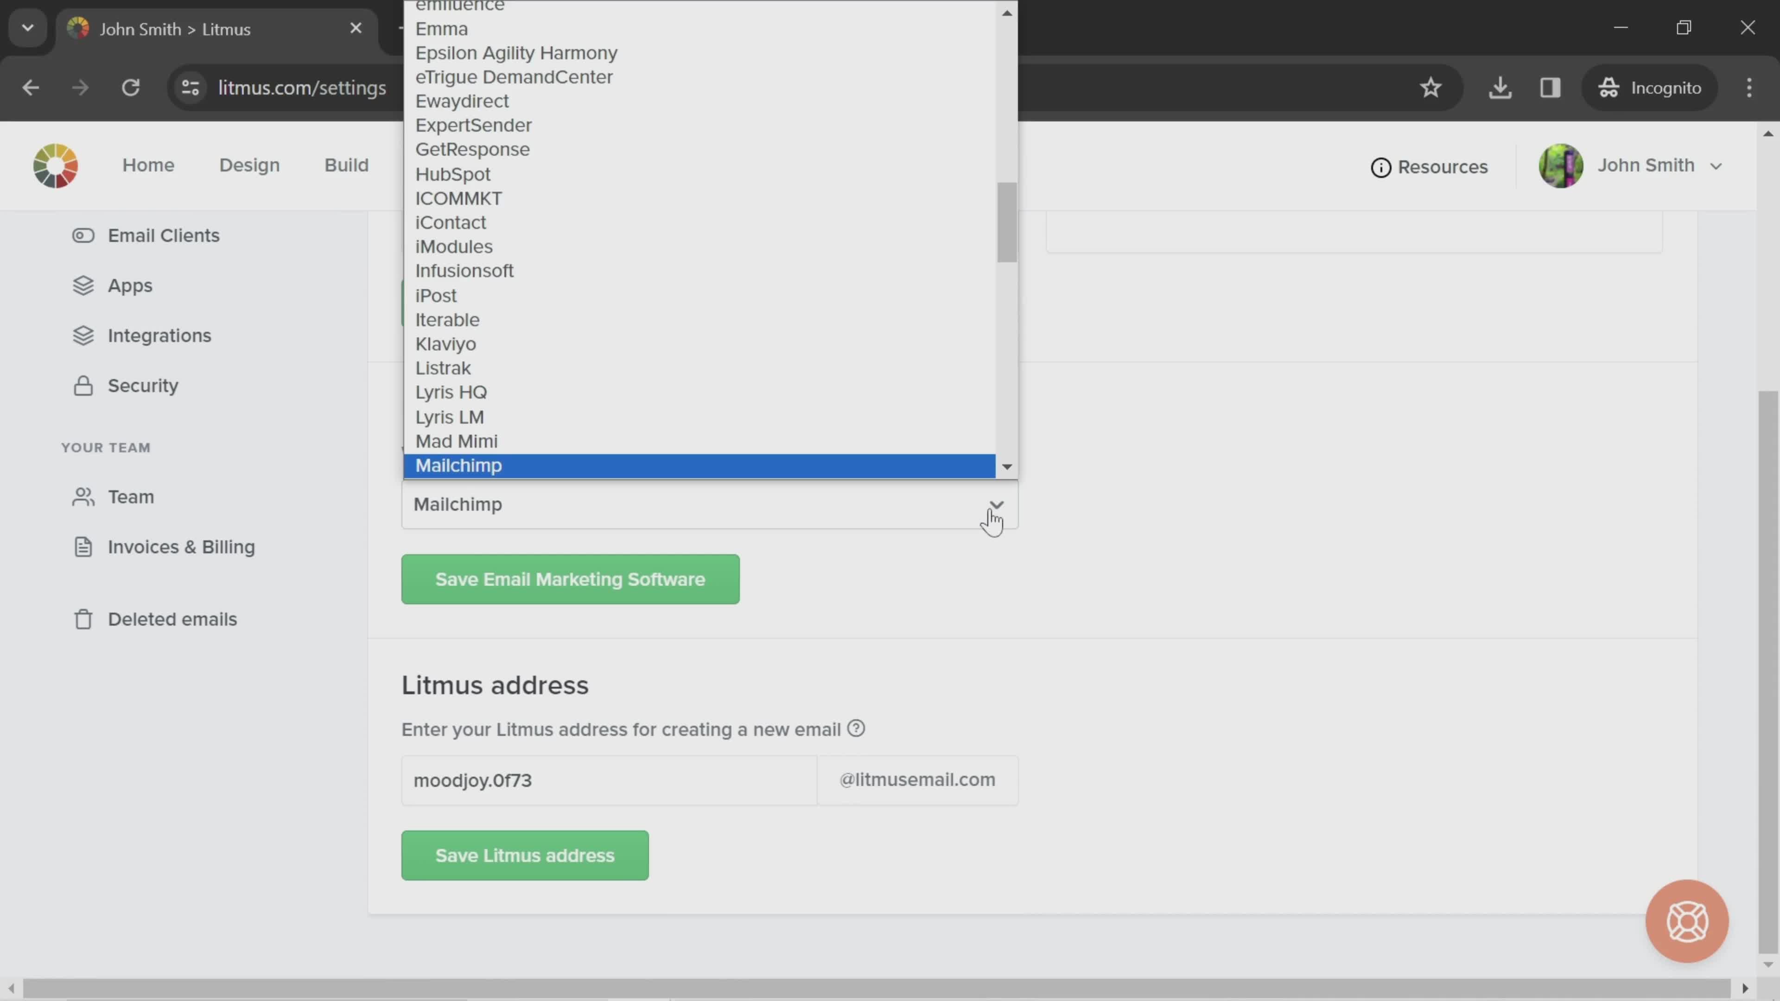Screen dimensions: 1780x1001
Task: Navigate to Invoices and Billing
Action: [181, 546]
